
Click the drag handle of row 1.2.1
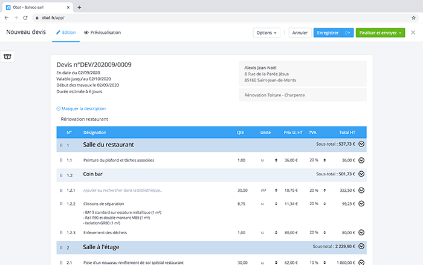coord(61,190)
